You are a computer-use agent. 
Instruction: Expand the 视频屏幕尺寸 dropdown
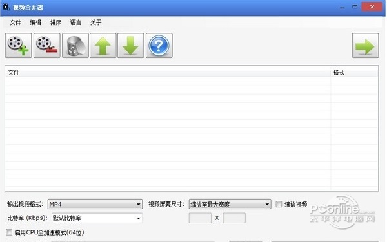click(230, 204)
